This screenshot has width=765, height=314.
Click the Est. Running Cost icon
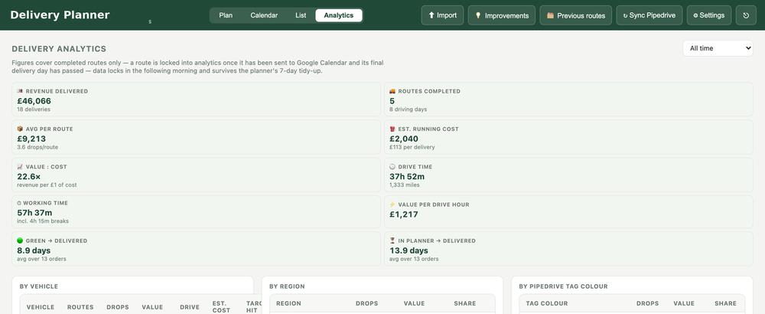tap(392, 129)
